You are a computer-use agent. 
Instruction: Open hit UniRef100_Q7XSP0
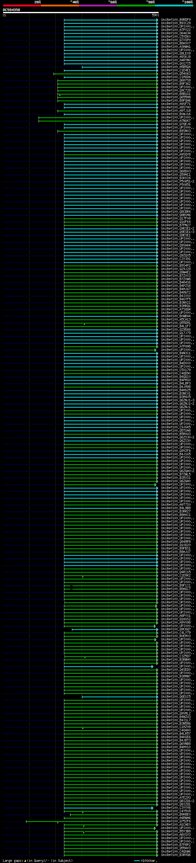click(x=176, y=40)
